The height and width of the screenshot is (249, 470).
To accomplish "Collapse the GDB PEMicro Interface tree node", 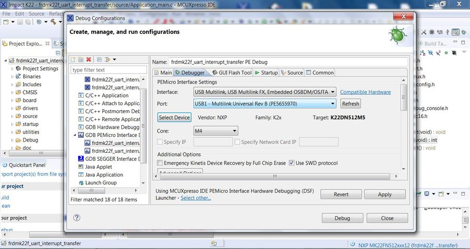I will coord(74,135).
